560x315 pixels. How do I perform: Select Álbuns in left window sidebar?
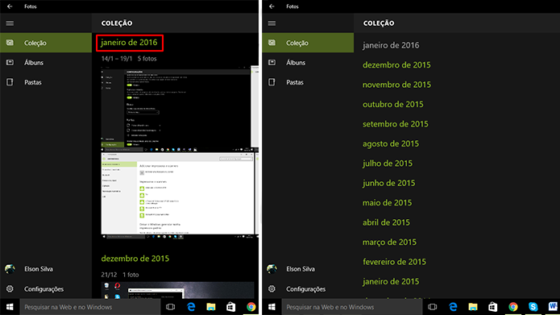point(46,63)
